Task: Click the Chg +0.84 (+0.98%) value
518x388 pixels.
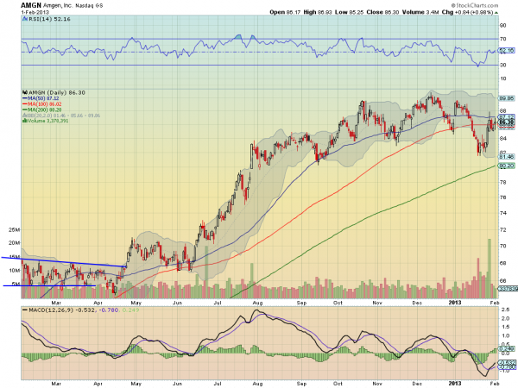Action: click(467, 12)
